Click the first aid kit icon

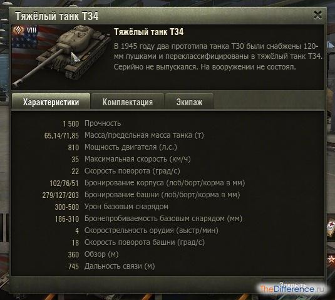[330, 229]
